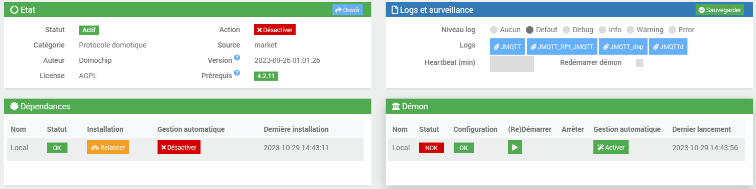756x189 pixels.
Task: Click the Dépendances panel gear icon
Action: 14,106
